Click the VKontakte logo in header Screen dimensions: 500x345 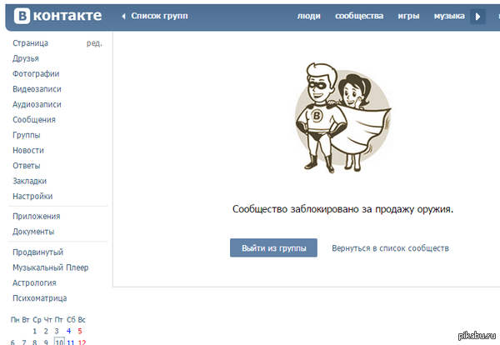pyautogui.click(x=53, y=16)
